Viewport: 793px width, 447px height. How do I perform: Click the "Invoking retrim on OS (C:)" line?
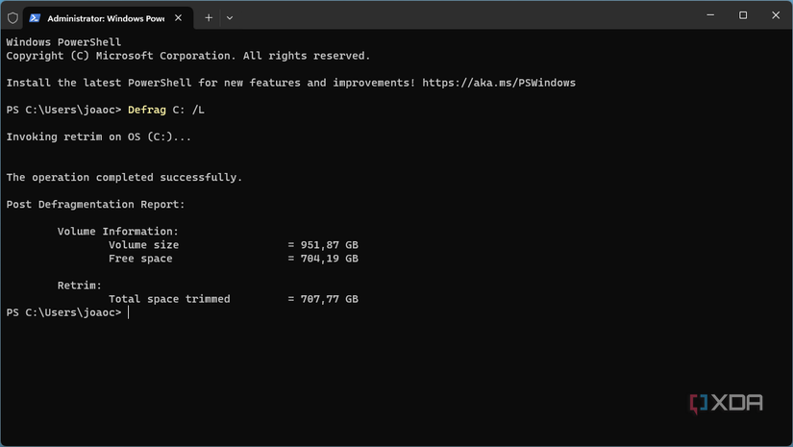click(98, 137)
